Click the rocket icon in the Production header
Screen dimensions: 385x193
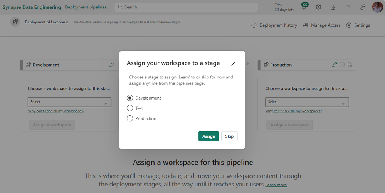[x=266, y=65]
